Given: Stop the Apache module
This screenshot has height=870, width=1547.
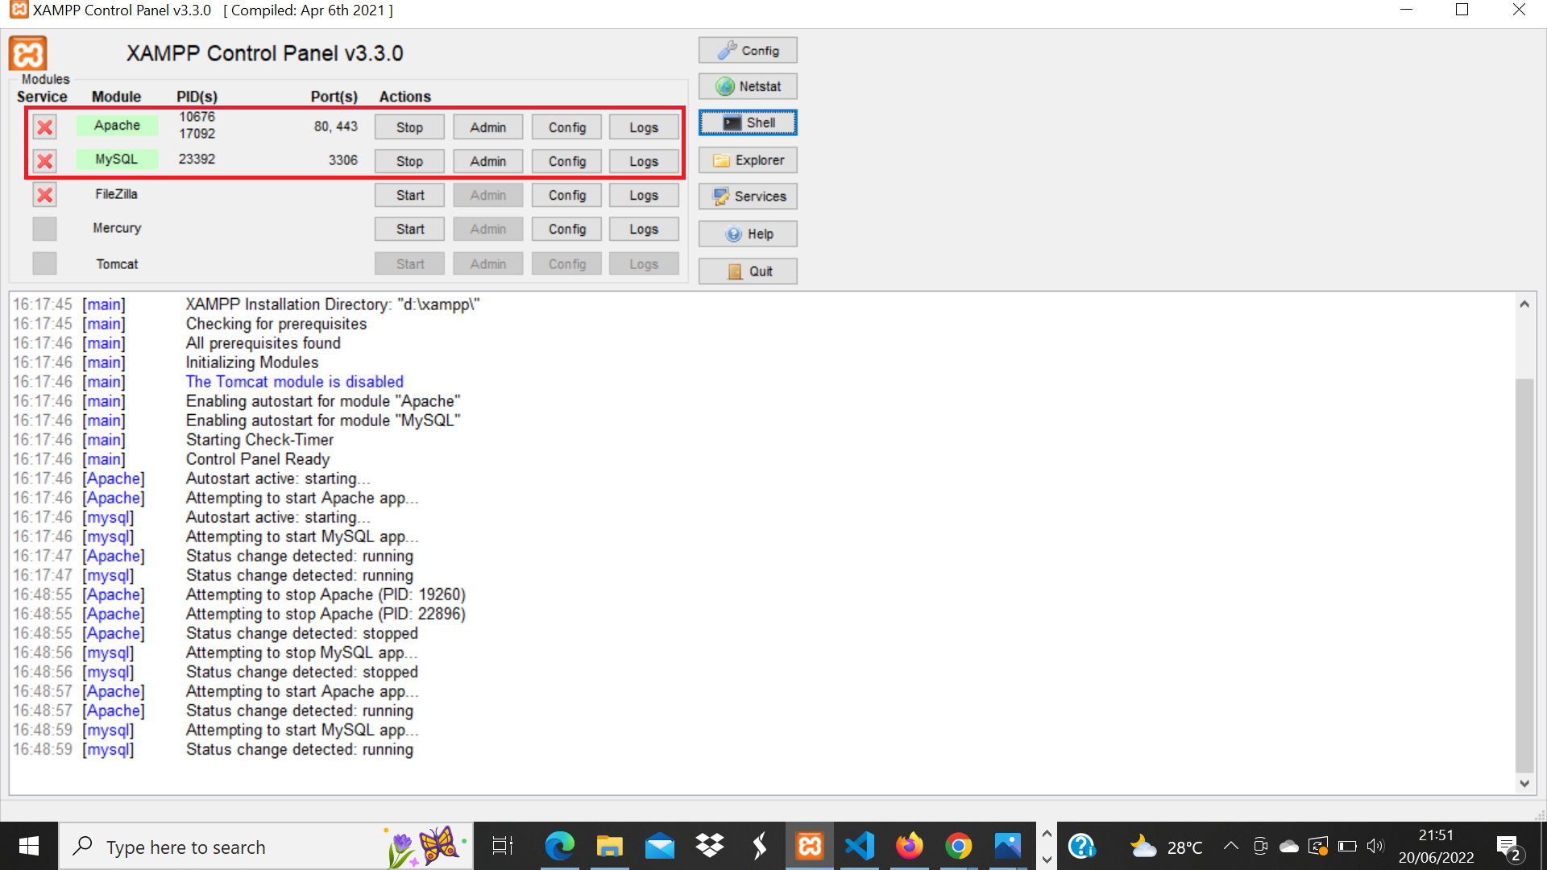Looking at the screenshot, I should coord(409,127).
